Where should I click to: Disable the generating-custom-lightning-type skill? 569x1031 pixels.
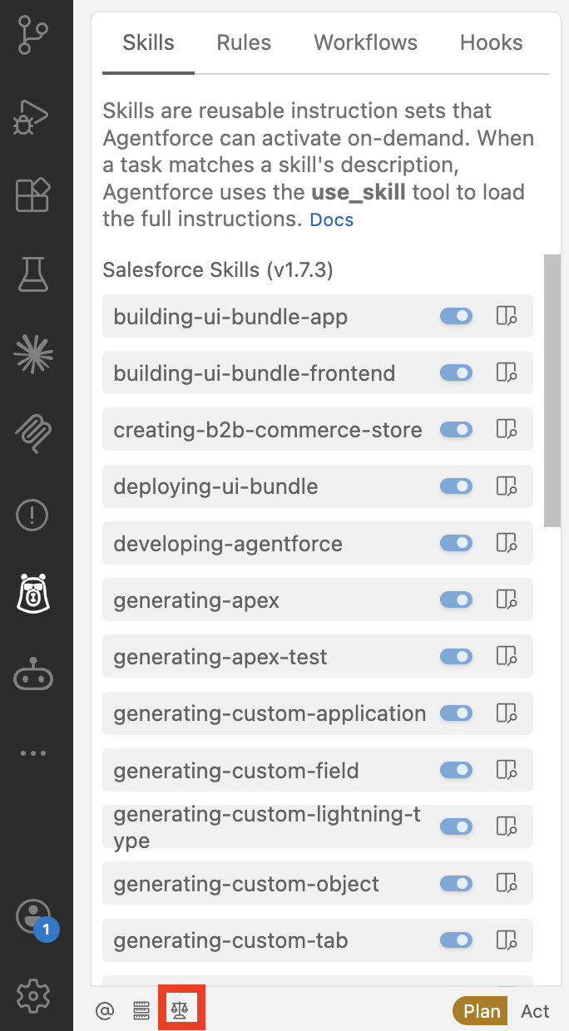pos(456,826)
